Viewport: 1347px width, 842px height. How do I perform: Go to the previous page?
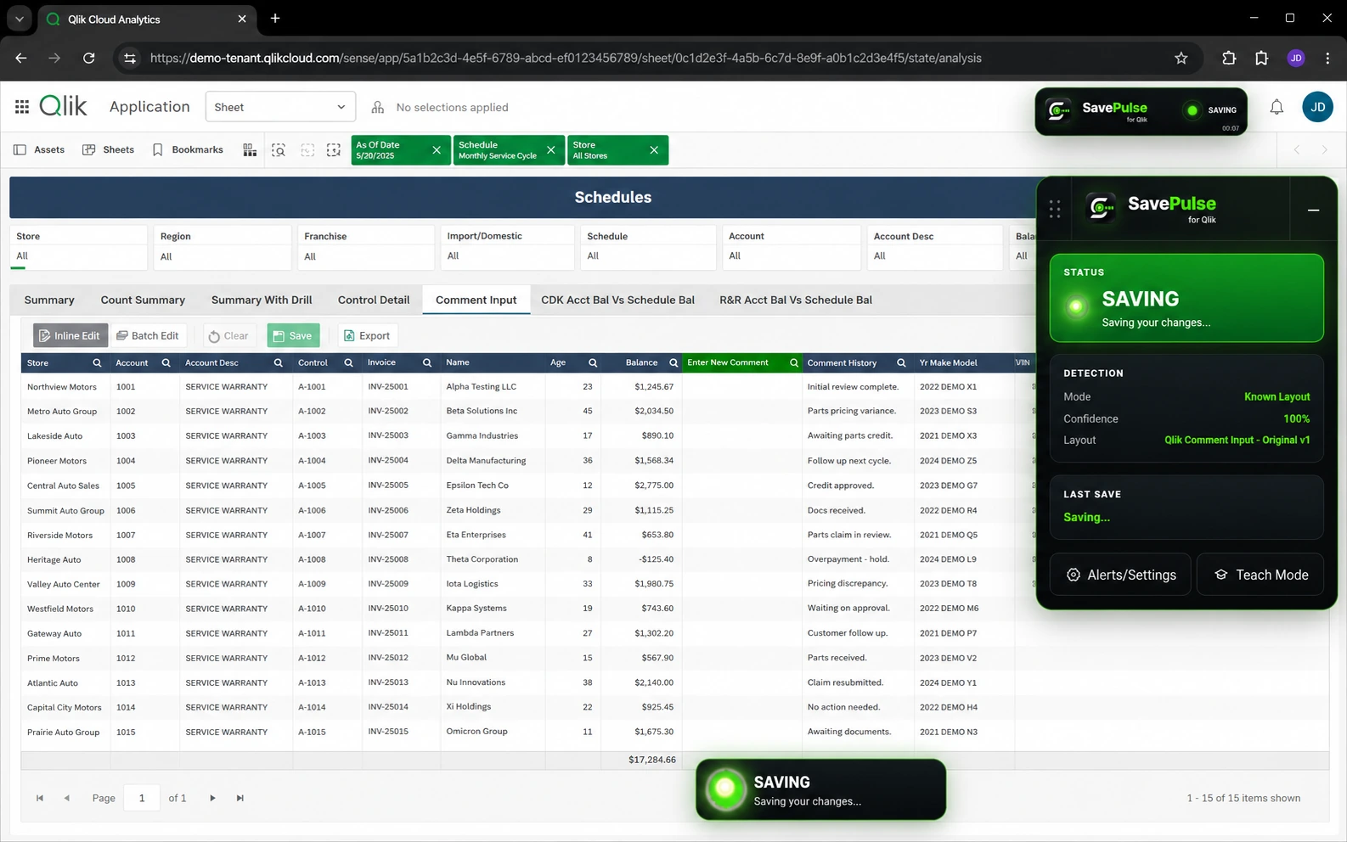coord(67,798)
